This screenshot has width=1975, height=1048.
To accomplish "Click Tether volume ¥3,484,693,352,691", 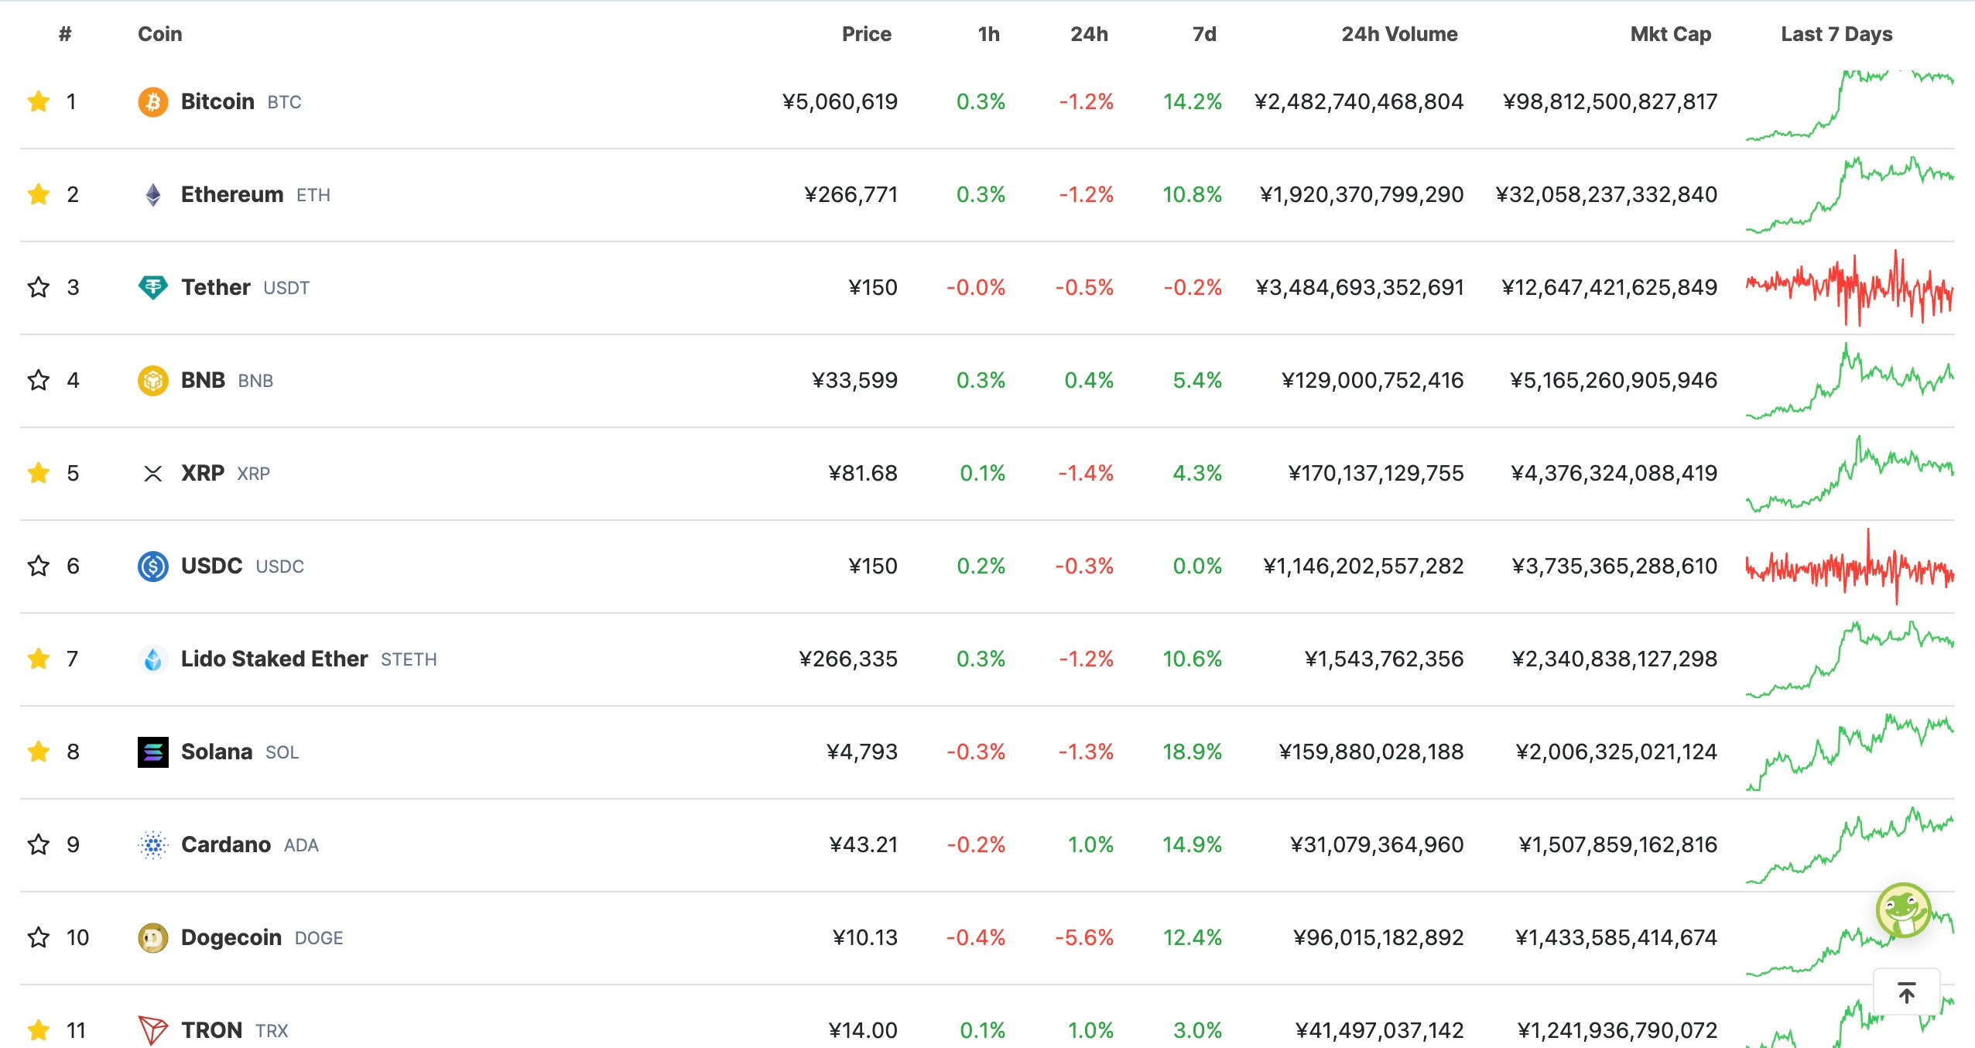I will pyautogui.click(x=1360, y=287).
